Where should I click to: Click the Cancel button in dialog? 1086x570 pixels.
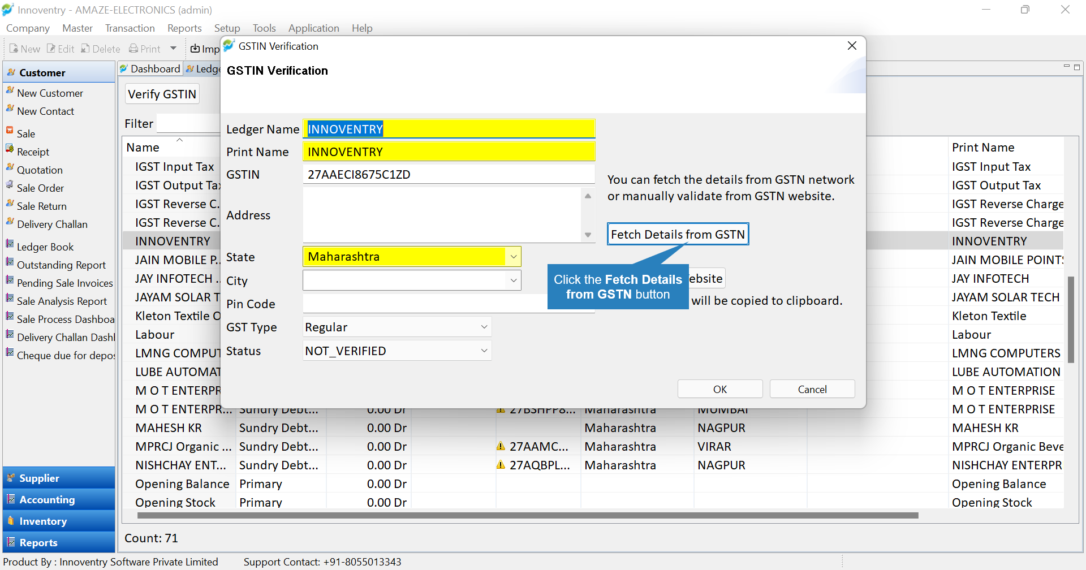(x=812, y=389)
